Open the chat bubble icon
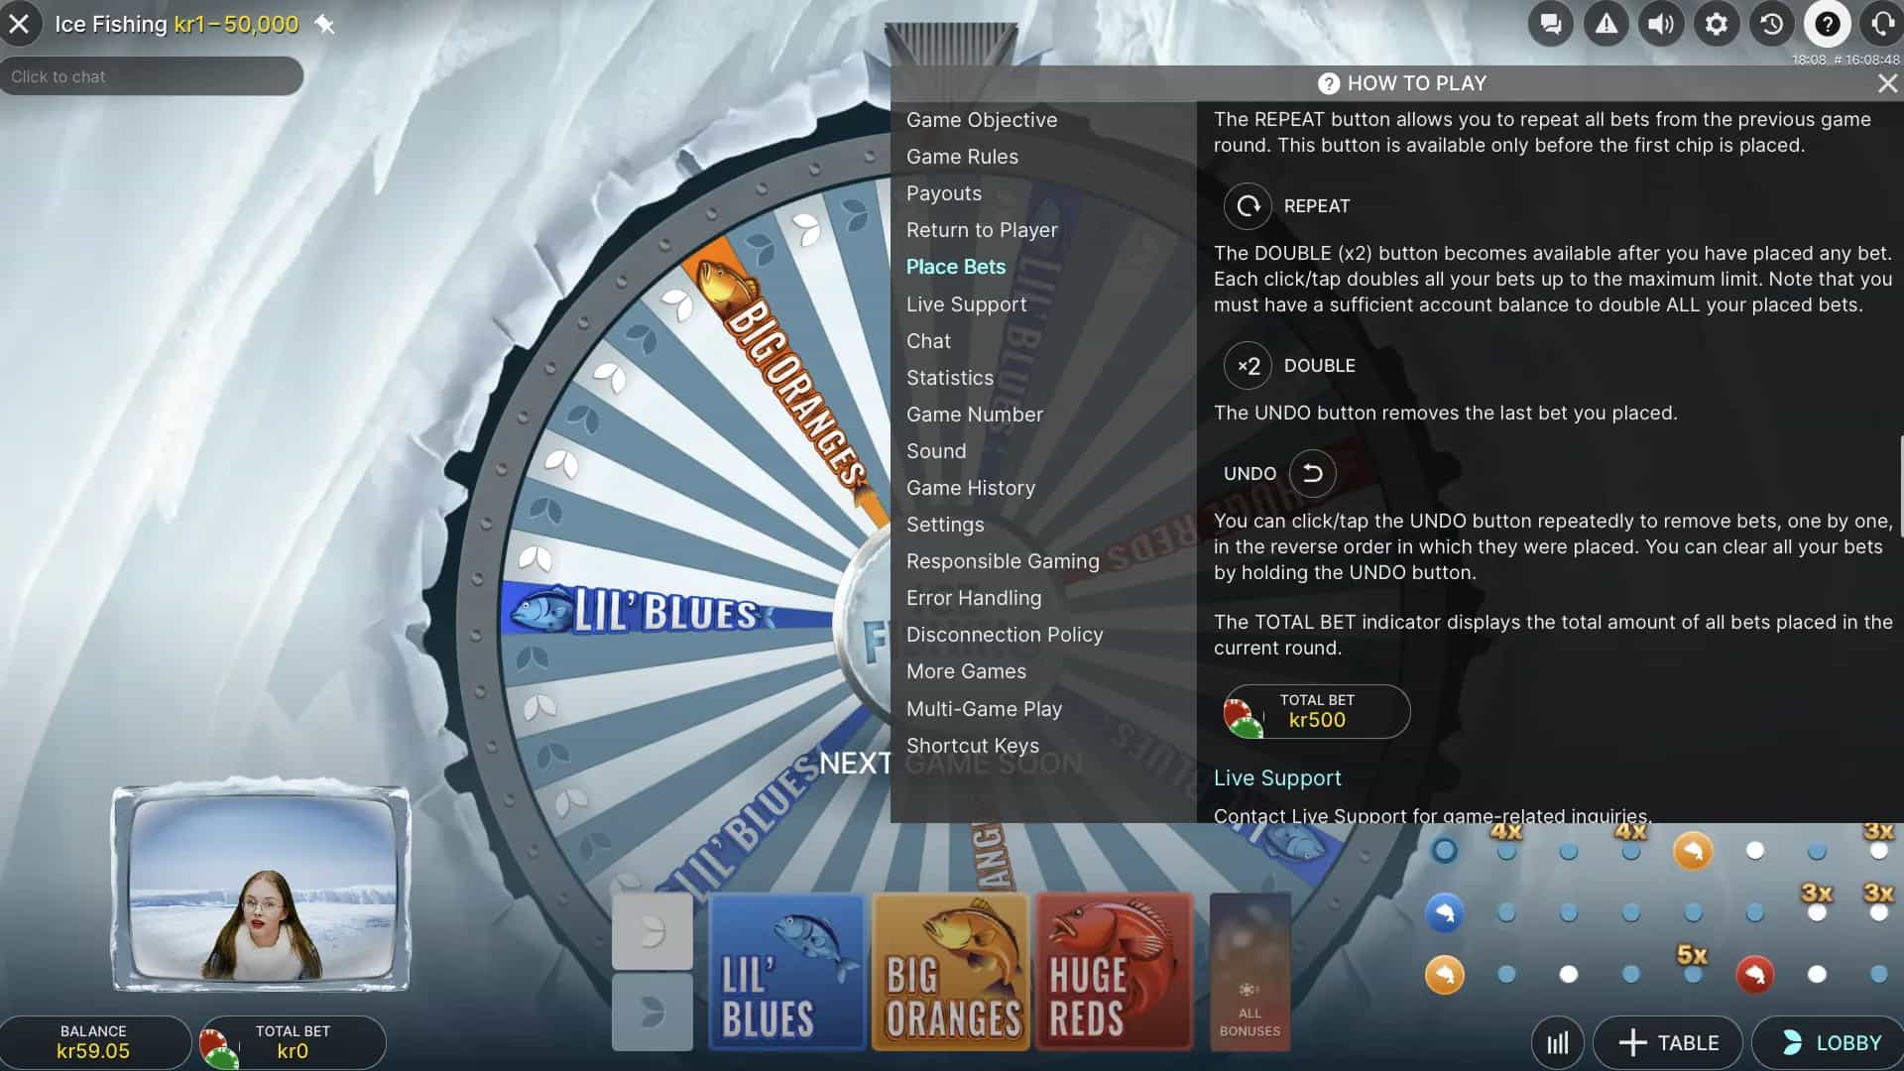Screen dimensions: 1904x1071 point(1551,24)
